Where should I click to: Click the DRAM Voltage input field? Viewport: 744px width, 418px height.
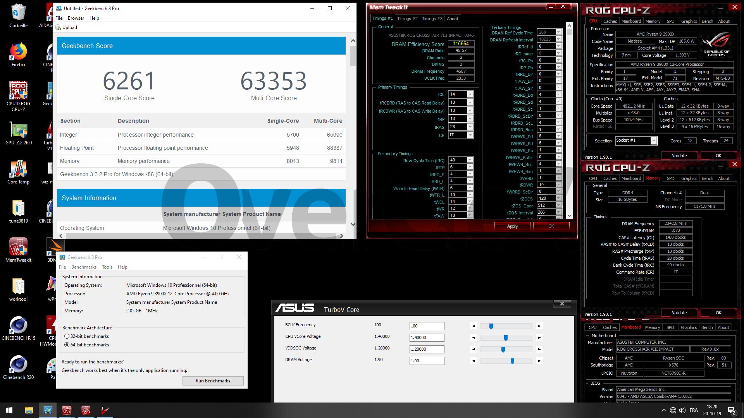pos(427,361)
